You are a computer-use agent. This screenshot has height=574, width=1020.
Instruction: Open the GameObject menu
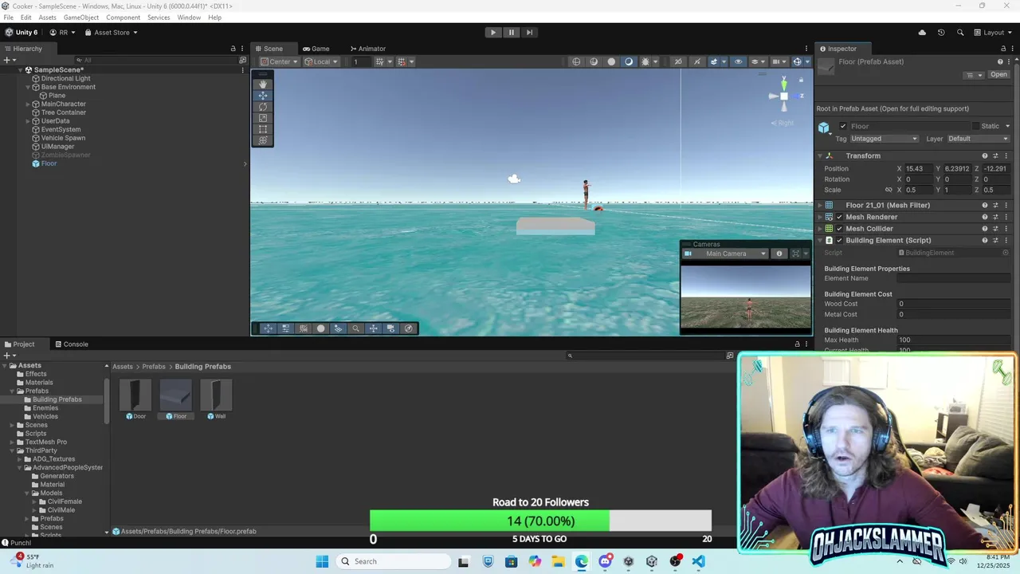point(81,18)
